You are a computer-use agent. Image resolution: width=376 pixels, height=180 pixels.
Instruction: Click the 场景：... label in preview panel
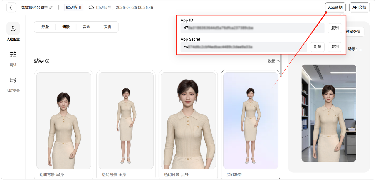tap(355, 49)
